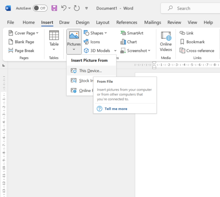Viewport: 220px width, 197px height.
Task: Insert a Table from the ribbon
Action: (54, 40)
